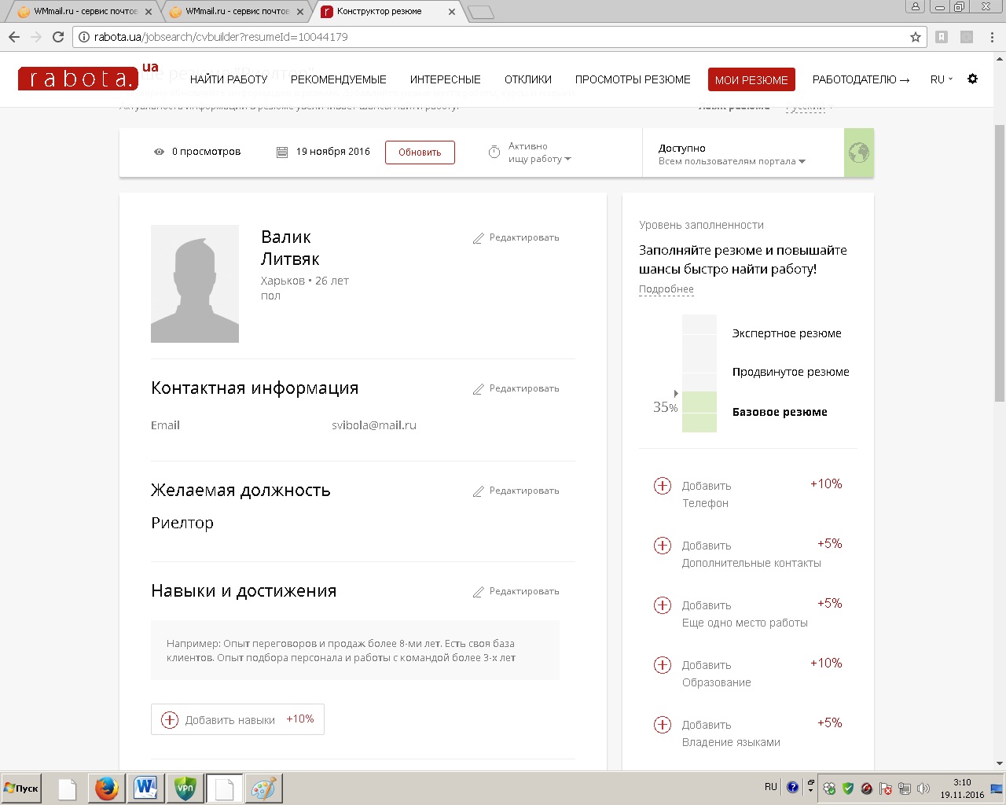The image size is (1006, 805).
Task: Click the Подробнее link
Action: tap(666, 289)
